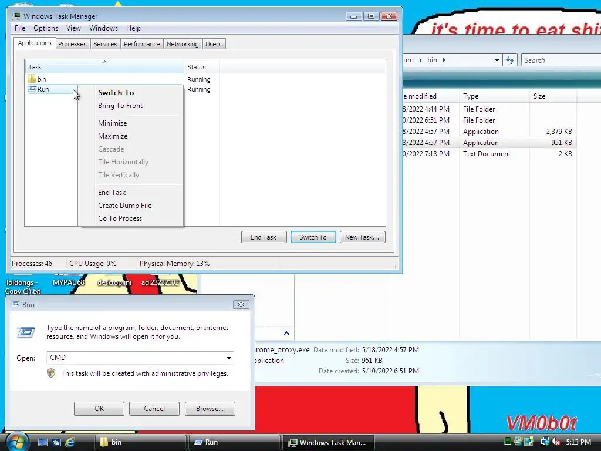The image size is (601, 451).
Task: Click Cancel in the Run dialog
Action: click(154, 409)
